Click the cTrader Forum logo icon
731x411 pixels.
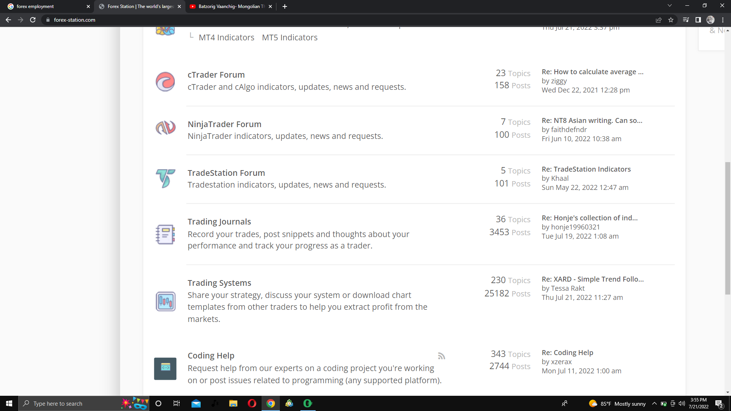pyautogui.click(x=165, y=81)
